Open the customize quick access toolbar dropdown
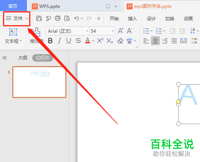Screen dimensions: 200x162 tap(98, 18)
